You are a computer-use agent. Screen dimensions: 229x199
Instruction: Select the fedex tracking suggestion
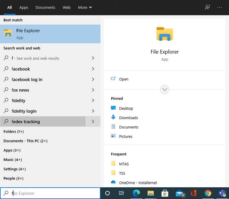[x=43, y=121]
